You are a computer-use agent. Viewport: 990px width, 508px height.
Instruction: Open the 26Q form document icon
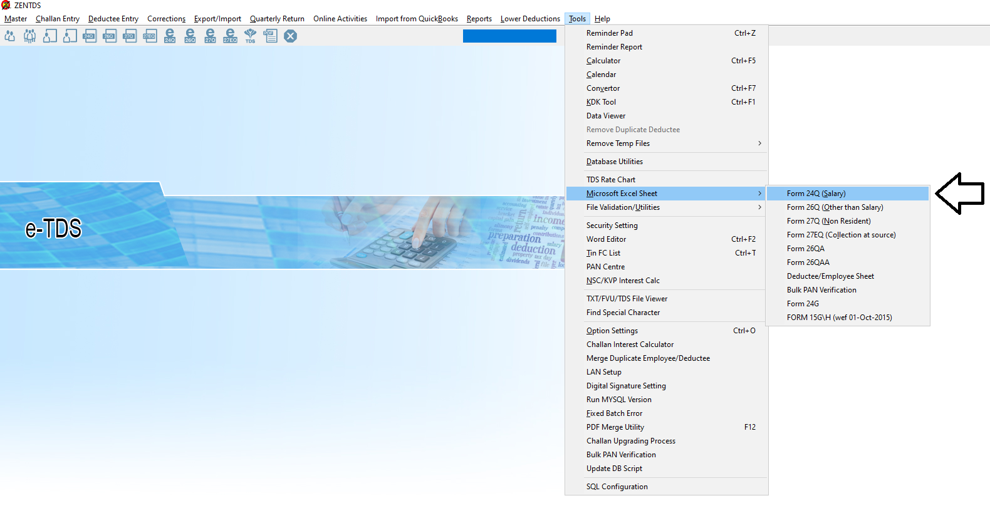click(110, 36)
